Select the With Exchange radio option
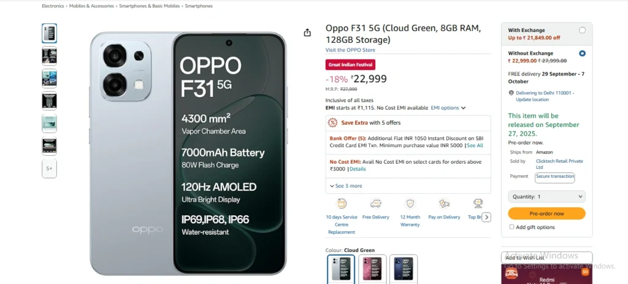The width and height of the screenshot is (628, 284). (582, 30)
